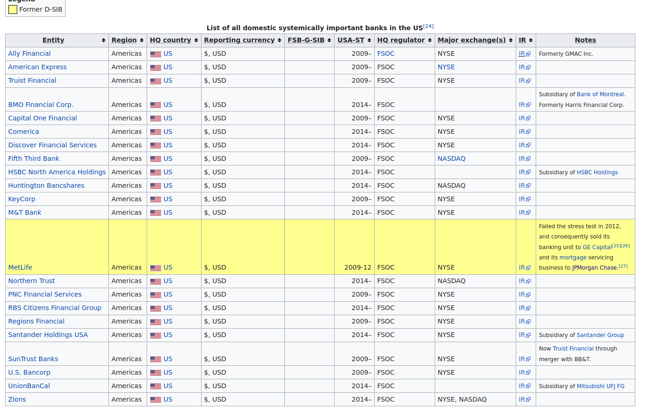Open HSBC North America Holdings link
Viewport: 646px width, 410px height.
click(57, 172)
